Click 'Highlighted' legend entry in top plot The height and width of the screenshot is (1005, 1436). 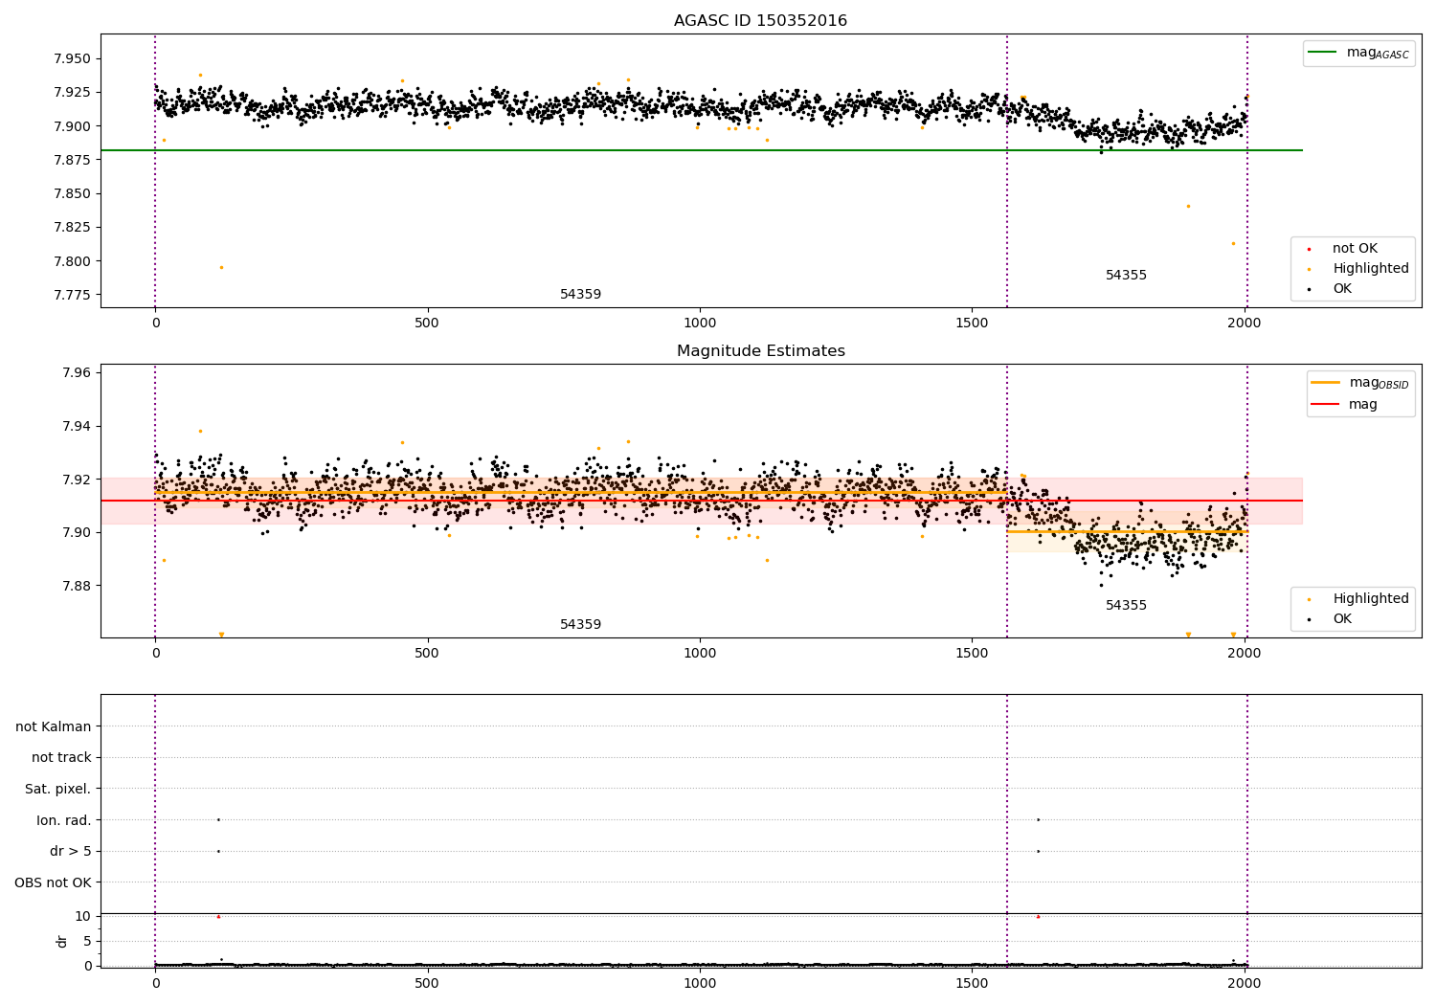point(1370,269)
